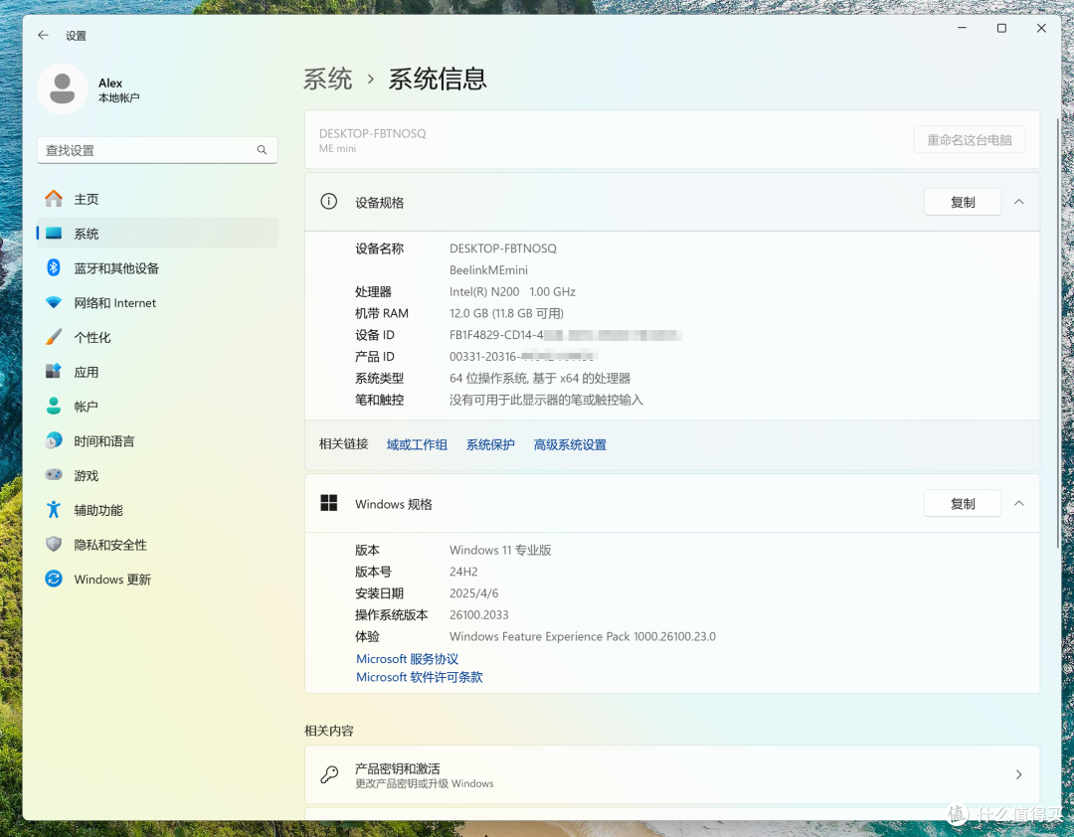Open 产品密钥和激活 via right chevron
Image resolution: width=1074 pixels, height=837 pixels.
pos(1018,774)
